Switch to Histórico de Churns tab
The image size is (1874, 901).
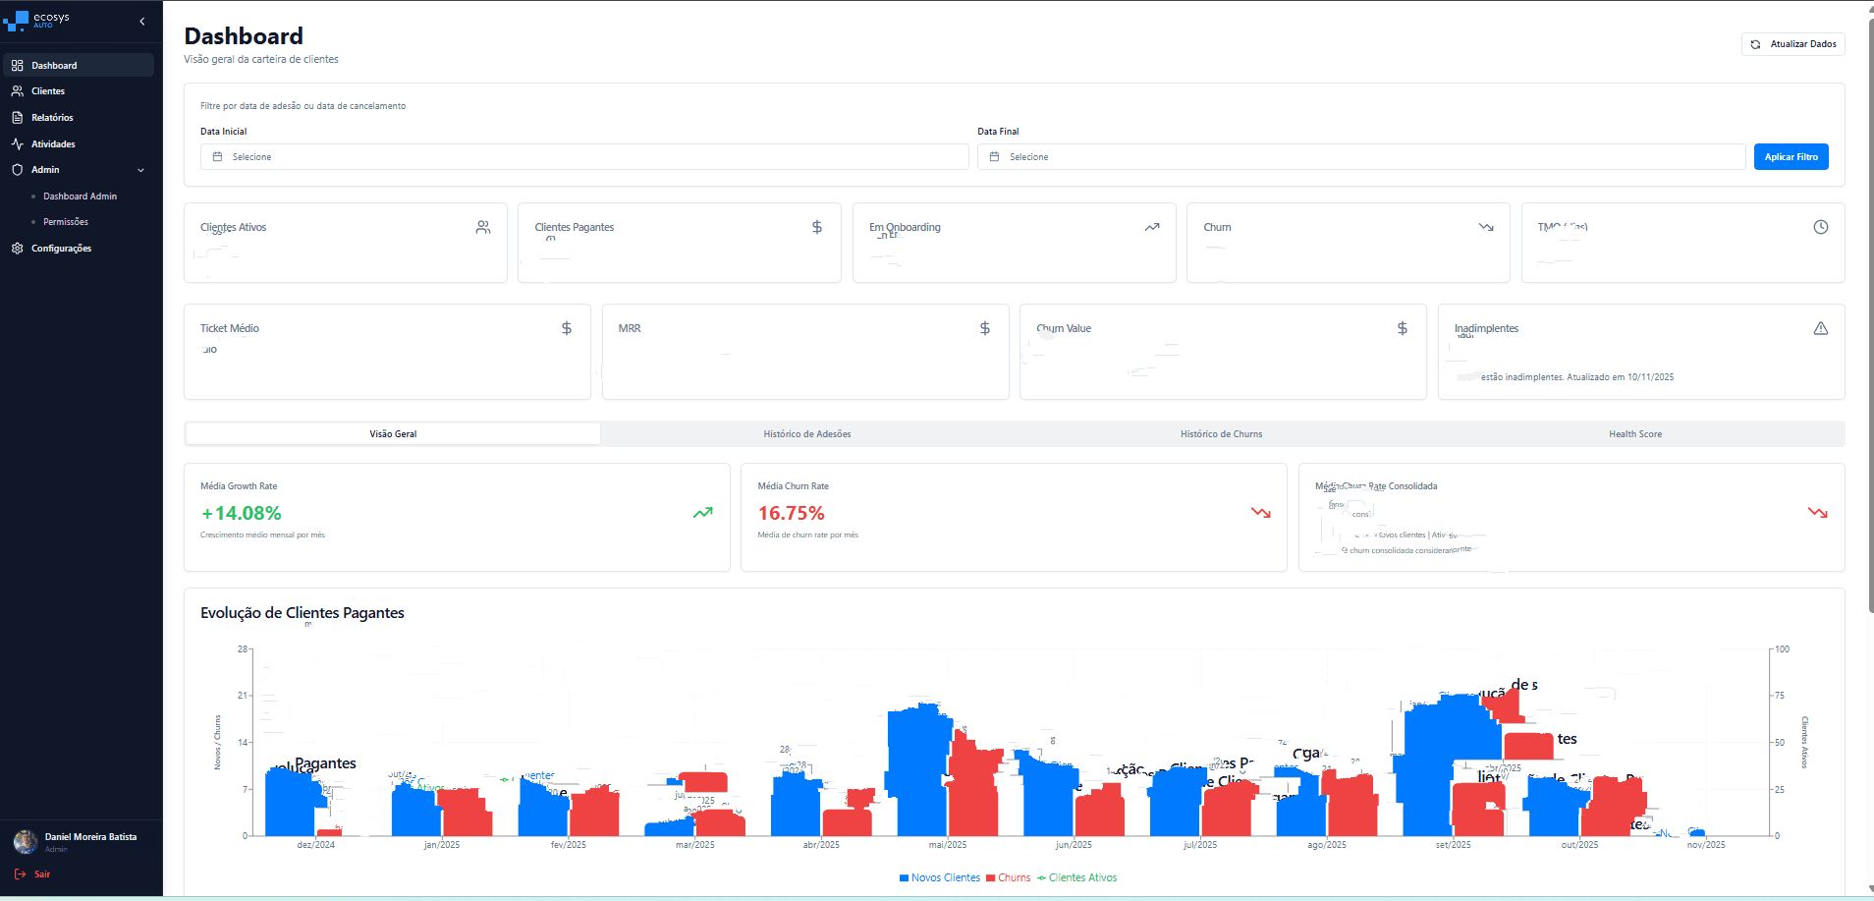[x=1222, y=433]
